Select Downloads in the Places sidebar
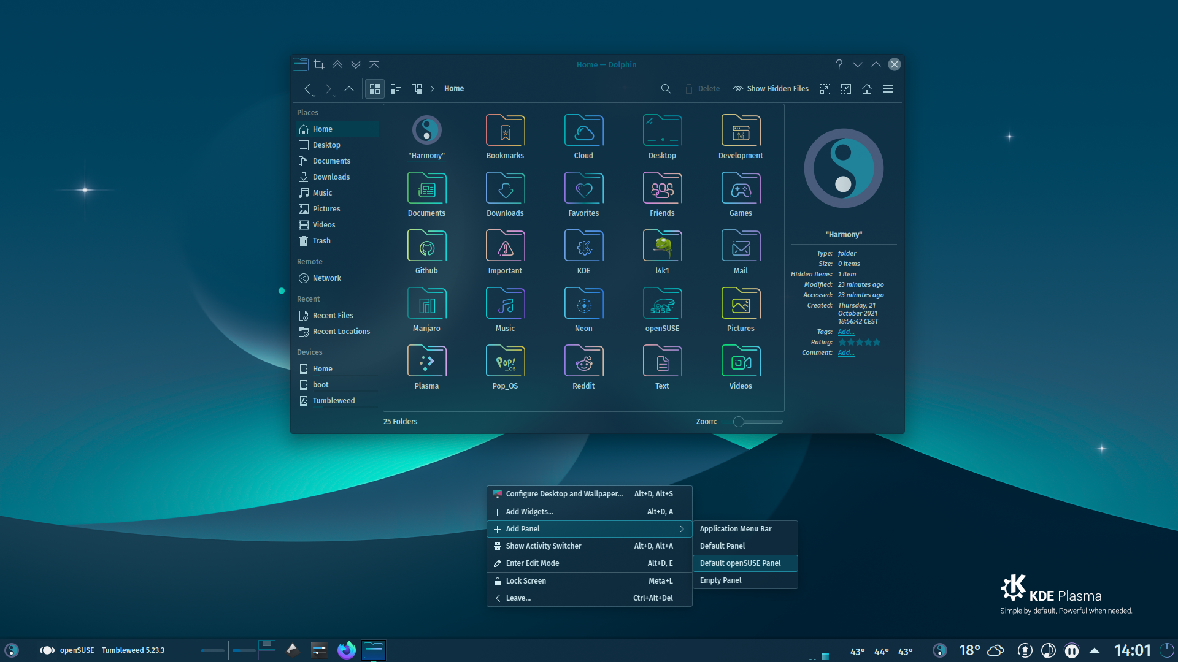Screen dimensions: 1178x662 click(x=337, y=177)
